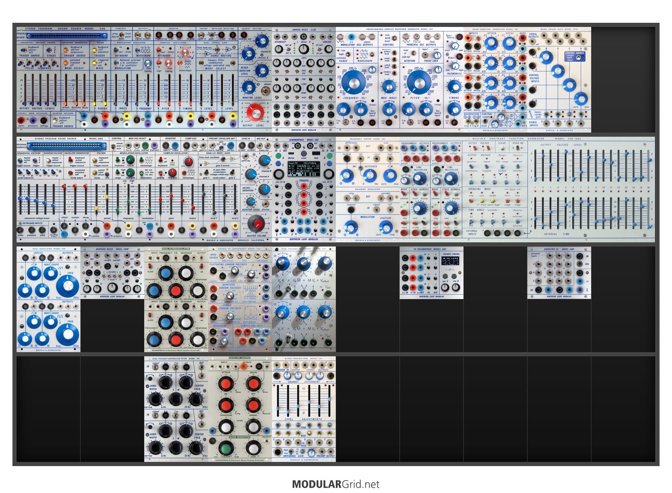This screenshot has height=493, width=672.
Task: Select the Quad Function Generator Model 281 module
Action: [x=495, y=80]
